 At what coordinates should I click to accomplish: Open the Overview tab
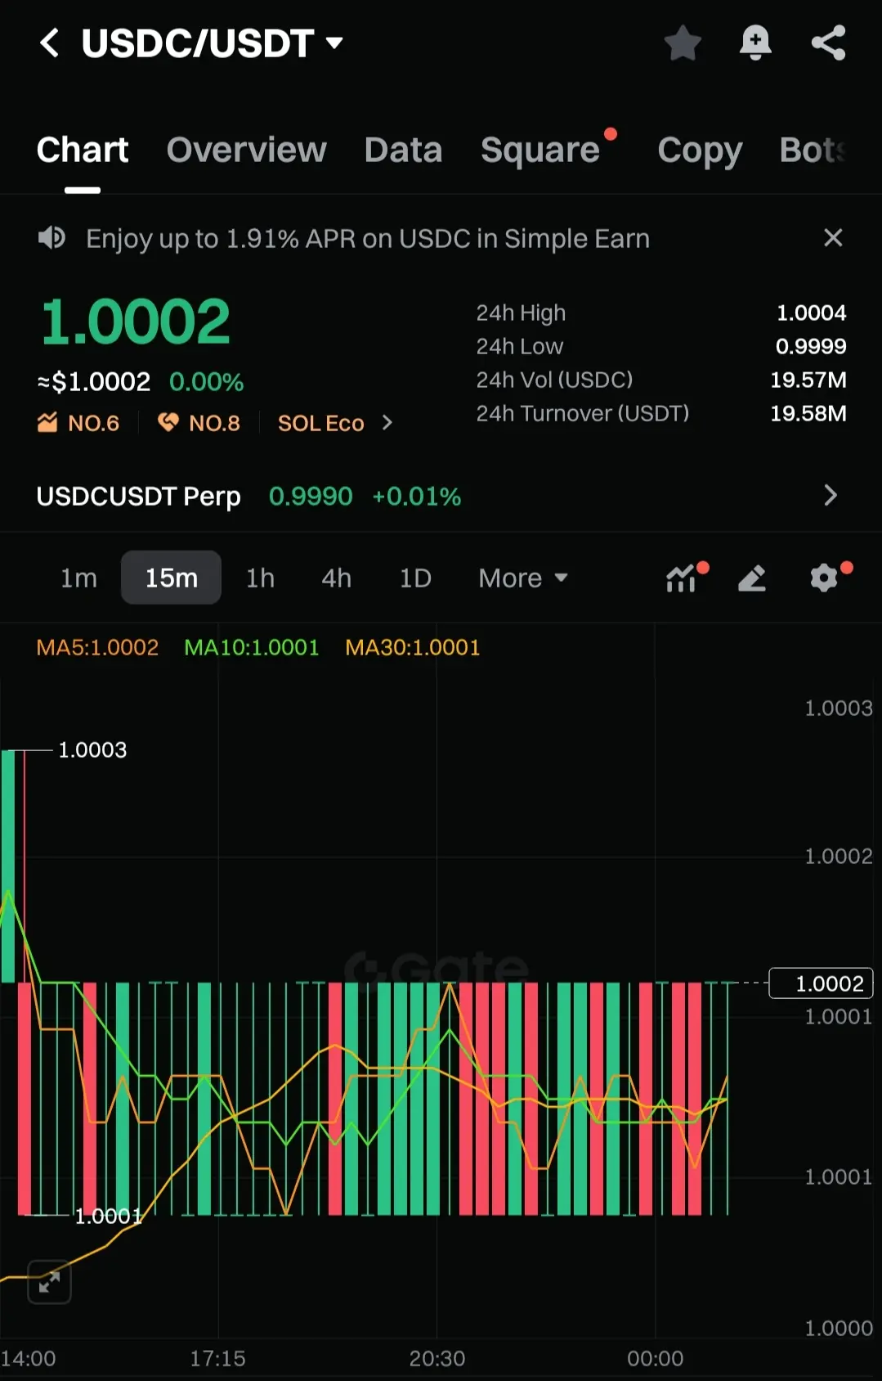[246, 151]
